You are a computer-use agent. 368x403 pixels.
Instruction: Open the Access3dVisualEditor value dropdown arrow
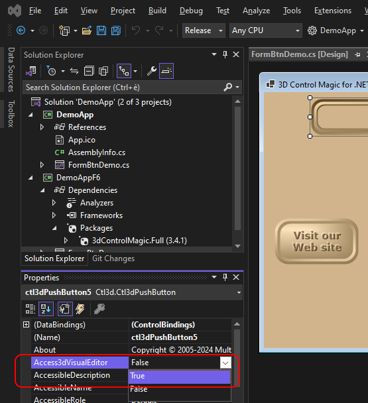click(x=225, y=363)
